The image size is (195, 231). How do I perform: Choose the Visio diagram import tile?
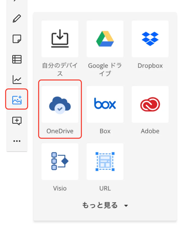pos(60,161)
